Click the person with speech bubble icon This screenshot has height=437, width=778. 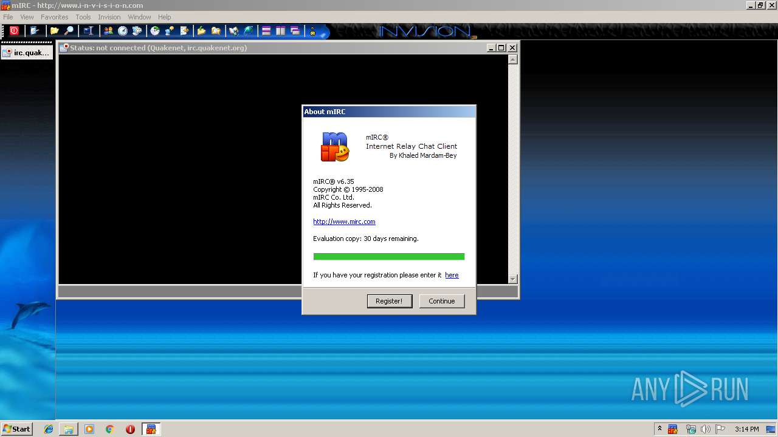point(170,30)
